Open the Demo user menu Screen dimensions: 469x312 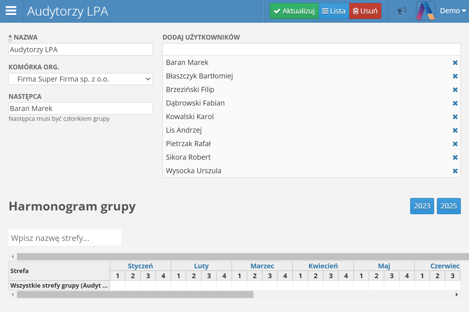coord(452,11)
